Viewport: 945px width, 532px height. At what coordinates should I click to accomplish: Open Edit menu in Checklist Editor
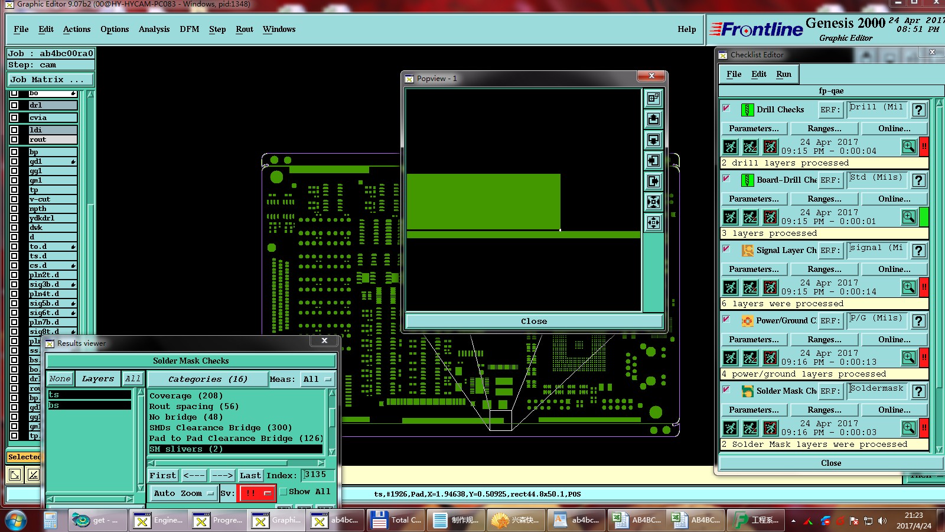click(x=759, y=74)
